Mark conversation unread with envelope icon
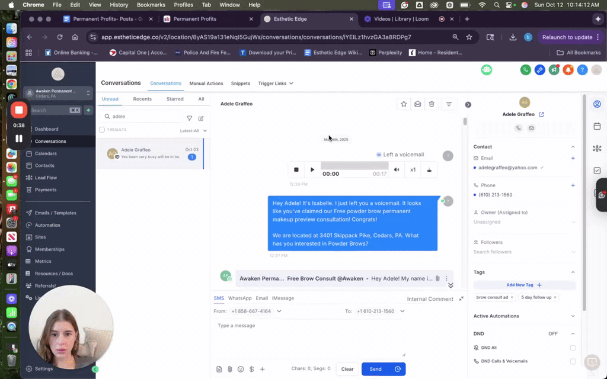The image size is (607, 379). point(418,104)
